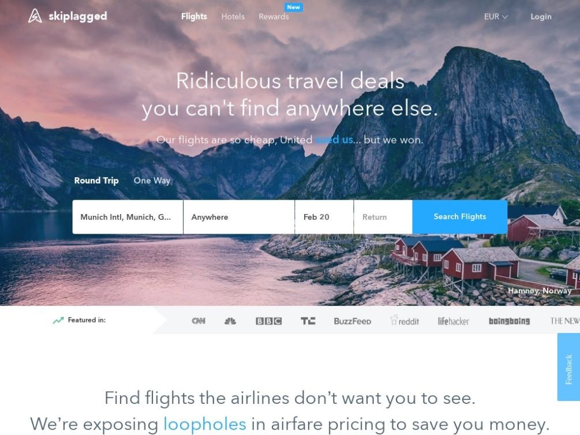The width and height of the screenshot is (580, 435).
Task: Select the Round Trip option
Action: [x=96, y=181]
